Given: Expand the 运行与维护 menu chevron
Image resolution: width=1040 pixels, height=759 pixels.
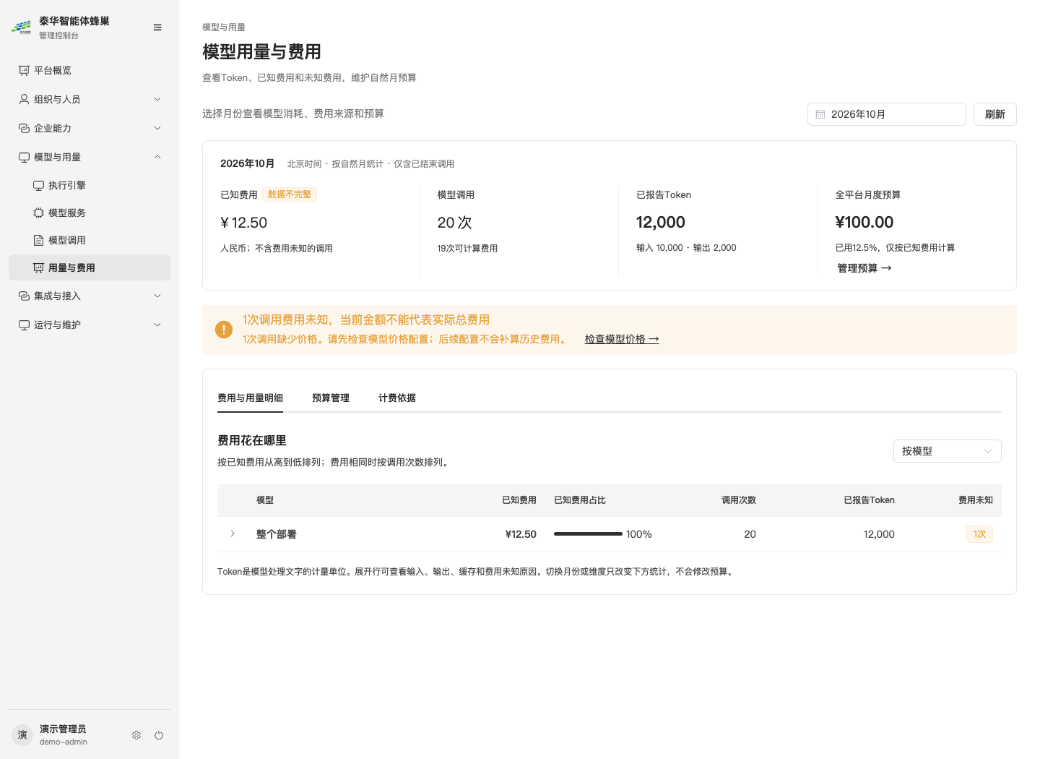Looking at the screenshot, I should [157, 325].
